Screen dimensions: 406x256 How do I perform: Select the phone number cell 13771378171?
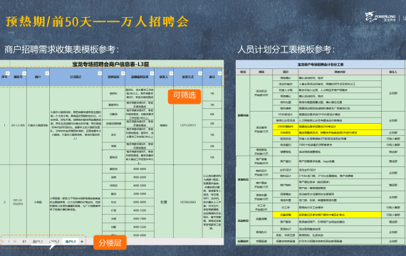[x=188, y=125]
